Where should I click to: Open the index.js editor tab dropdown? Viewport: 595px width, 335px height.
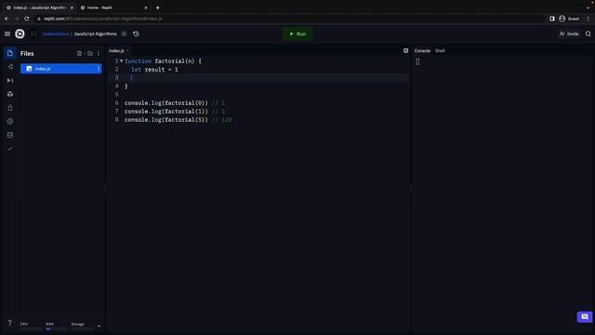(x=127, y=50)
